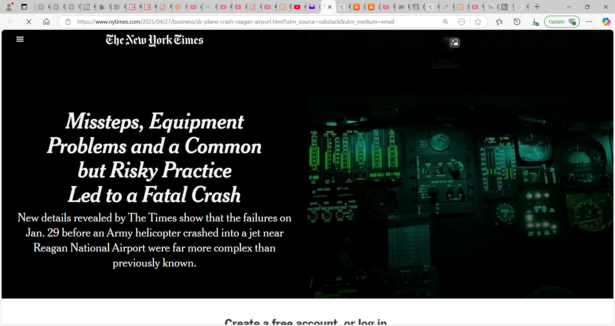Open the downloads icon
615x326 pixels.
(535, 22)
